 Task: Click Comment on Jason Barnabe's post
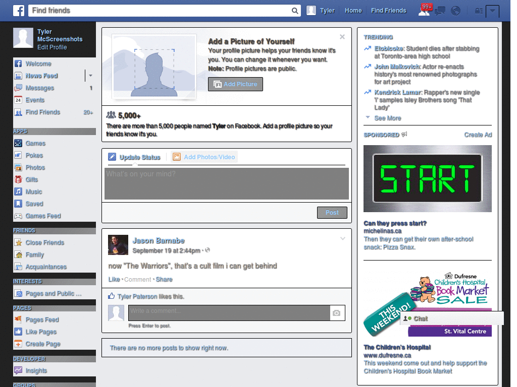pyautogui.click(x=137, y=279)
